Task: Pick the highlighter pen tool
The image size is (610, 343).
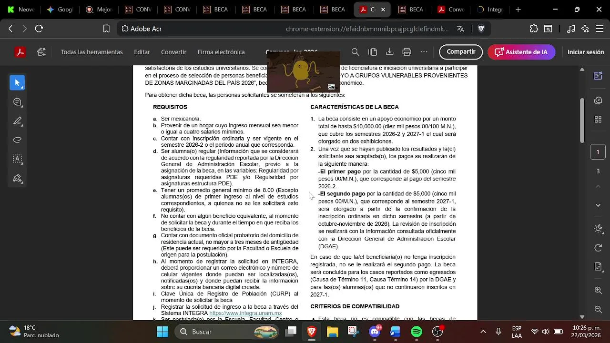Action: 18,121
